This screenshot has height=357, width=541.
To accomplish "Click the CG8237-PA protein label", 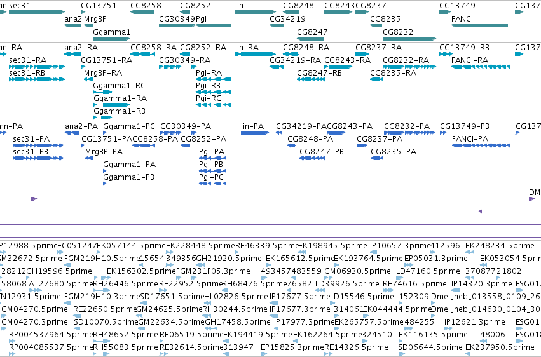I will pos(380,139).
